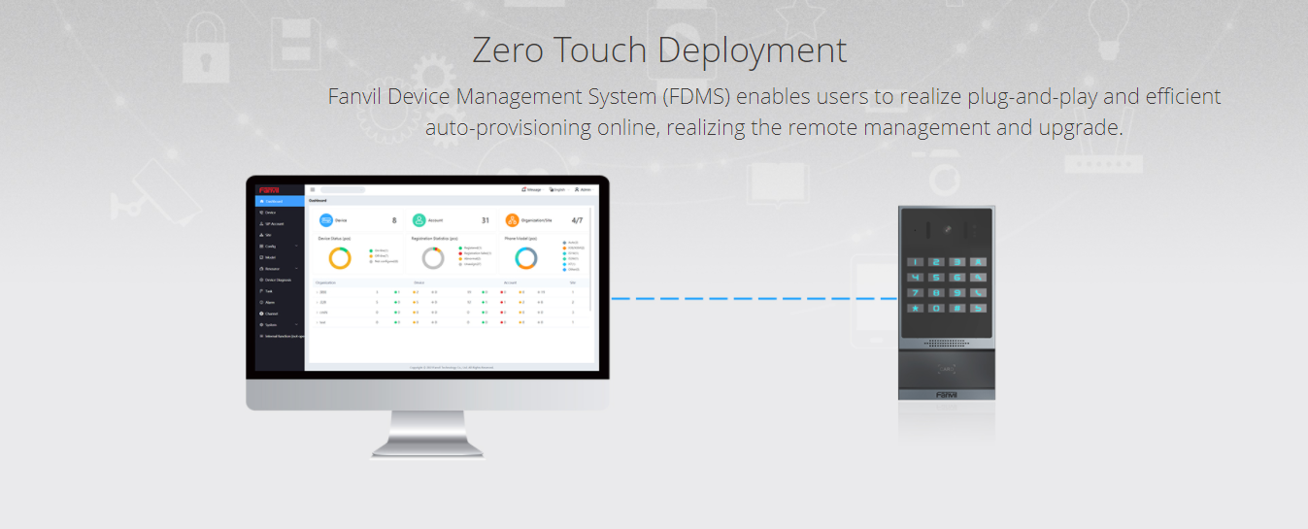The height and width of the screenshot is (529, 1308).
Task: Click the '31' account count value
Action: (486, 220)
